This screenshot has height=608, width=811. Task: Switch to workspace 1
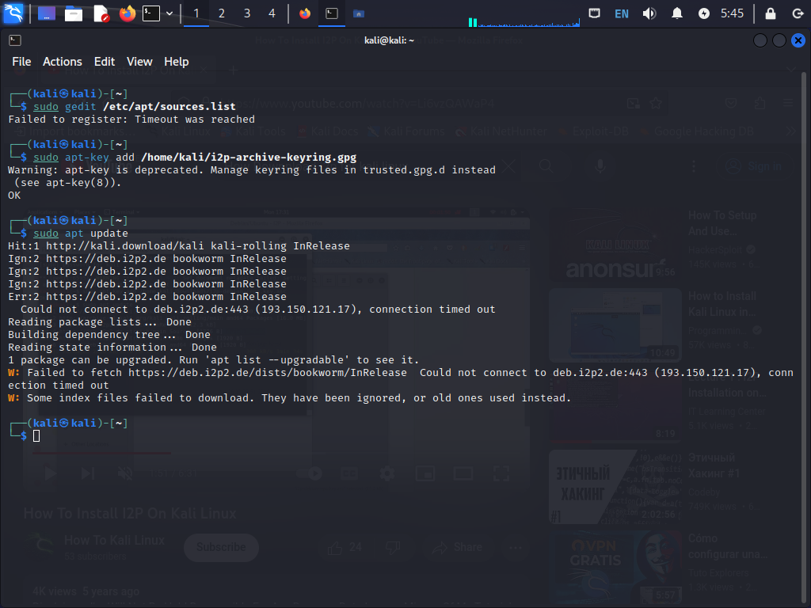point(196,13)
